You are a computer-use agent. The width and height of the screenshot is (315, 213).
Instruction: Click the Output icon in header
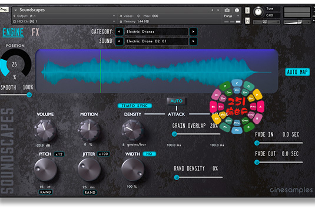coord(15,16)
